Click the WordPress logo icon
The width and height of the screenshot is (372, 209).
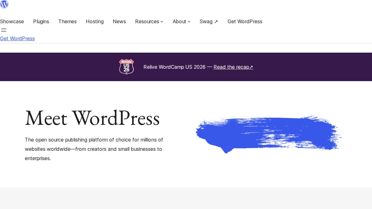[x=4, y=4]
